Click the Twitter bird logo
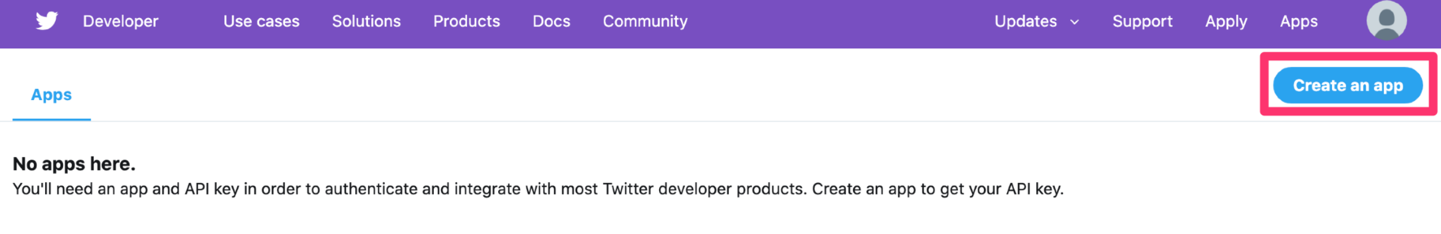The width and height of the screenshot is (1441, 234). coord(46,21)
